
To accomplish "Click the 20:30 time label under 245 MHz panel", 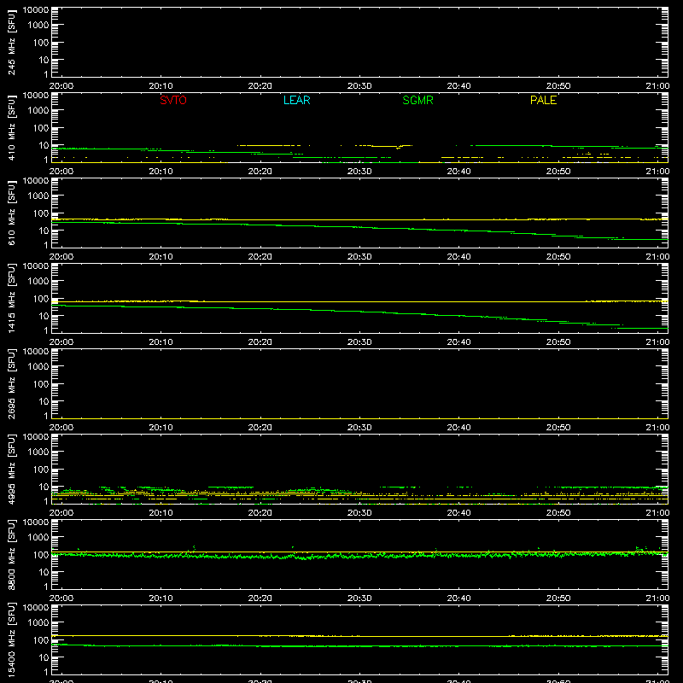I will (359, 86).
